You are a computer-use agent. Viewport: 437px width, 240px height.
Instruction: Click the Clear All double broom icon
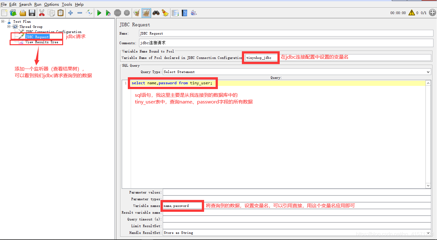coord(146,13)
